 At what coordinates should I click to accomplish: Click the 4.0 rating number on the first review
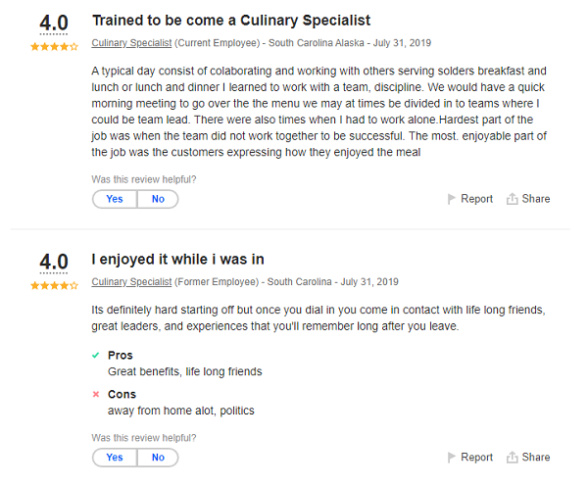(54, 24)
